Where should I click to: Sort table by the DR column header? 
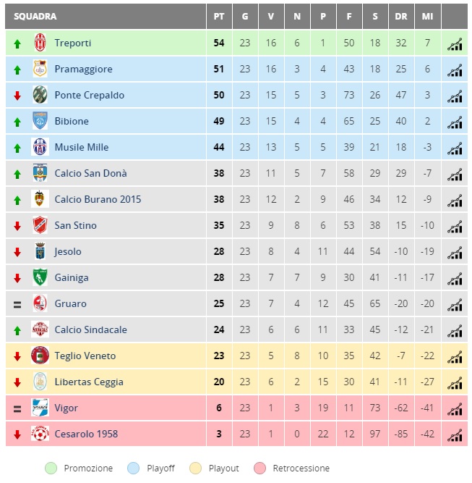(x=401, y=17)
